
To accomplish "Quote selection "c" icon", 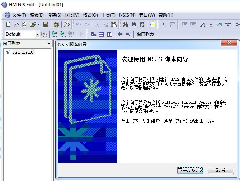I will pyautogui.click(x=227, y=24).
